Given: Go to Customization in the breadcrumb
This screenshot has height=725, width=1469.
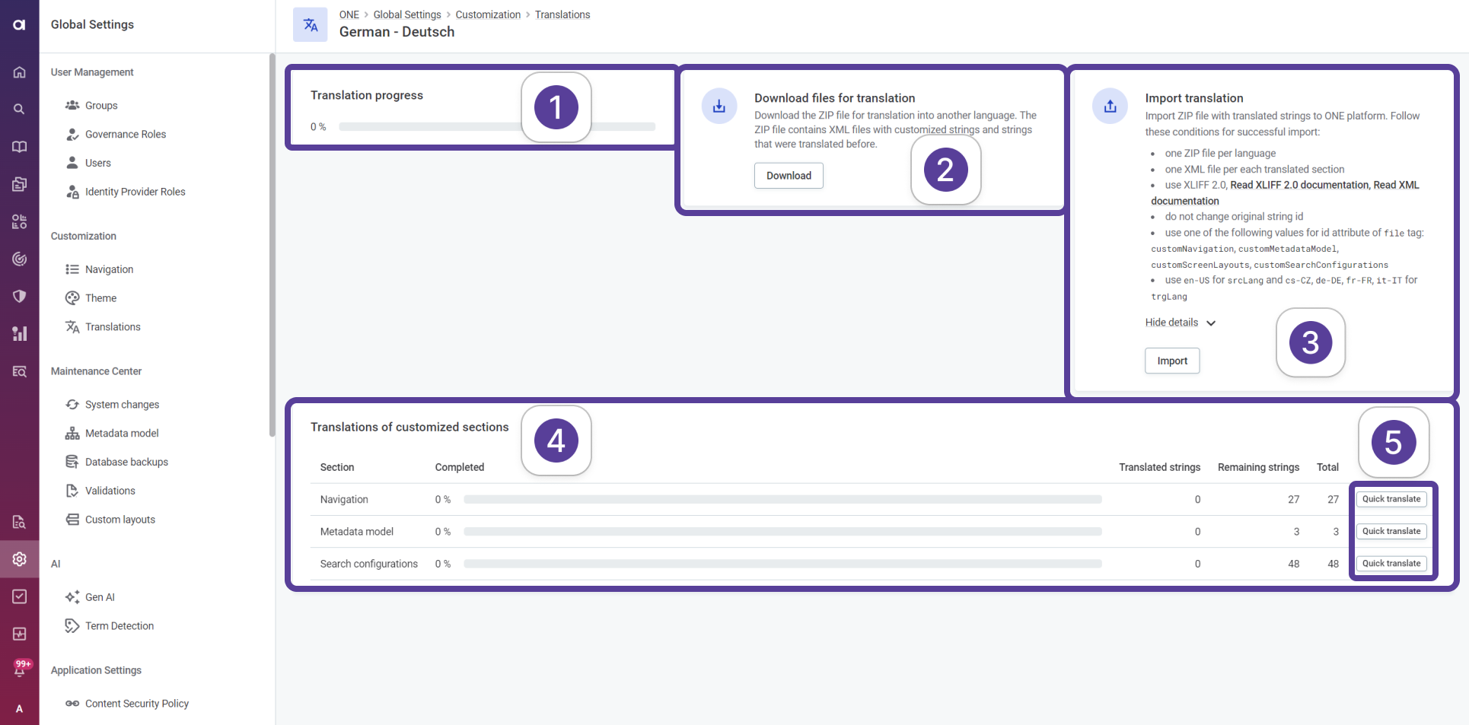Looking at the screenshot, I should tap(488, 14).
